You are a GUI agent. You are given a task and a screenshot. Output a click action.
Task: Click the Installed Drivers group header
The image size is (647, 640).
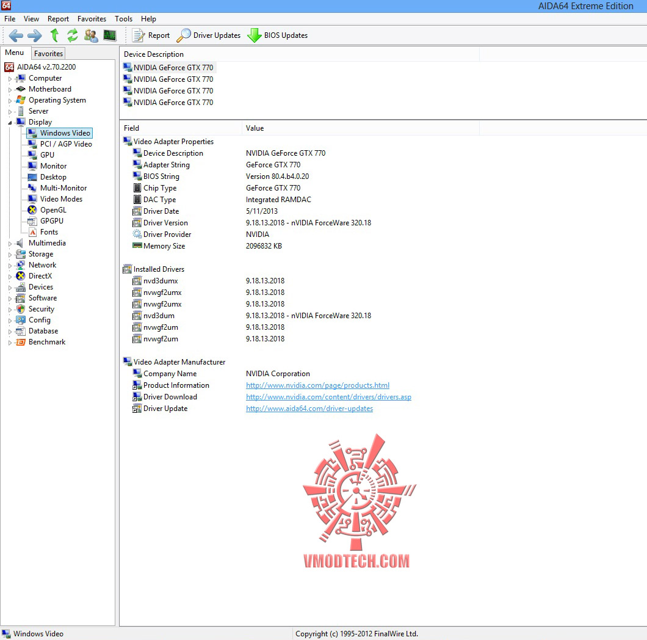tap(154, 269)
